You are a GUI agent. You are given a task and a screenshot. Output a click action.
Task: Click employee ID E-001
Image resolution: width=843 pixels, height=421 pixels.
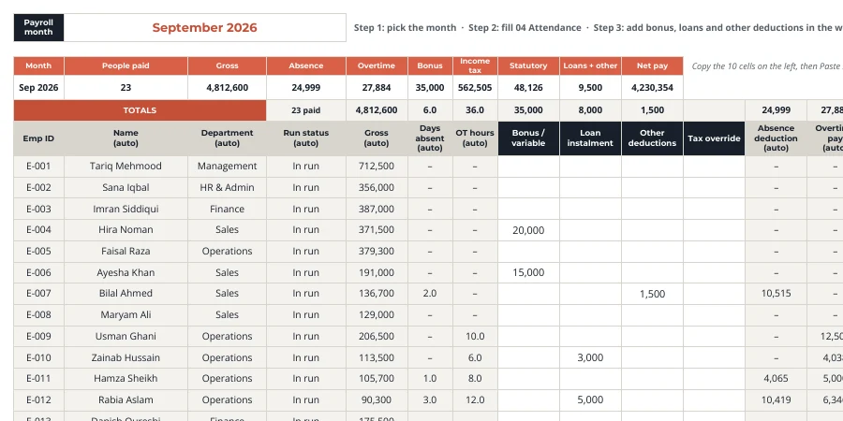tap(38, 167)
